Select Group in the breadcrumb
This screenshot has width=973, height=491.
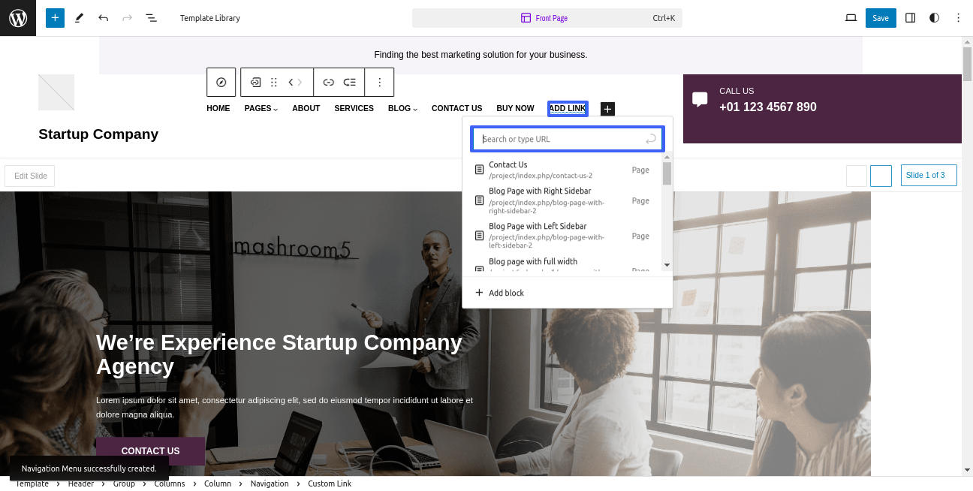tap(124, 483)
